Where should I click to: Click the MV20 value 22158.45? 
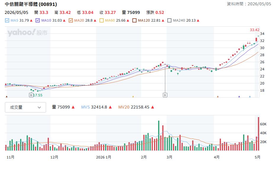point(140,107)
